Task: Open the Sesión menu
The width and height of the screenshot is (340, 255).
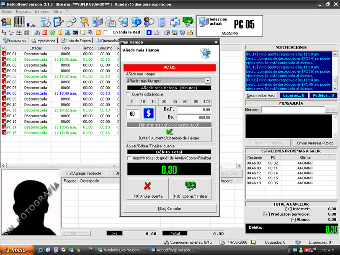Action: click(7, 12)
